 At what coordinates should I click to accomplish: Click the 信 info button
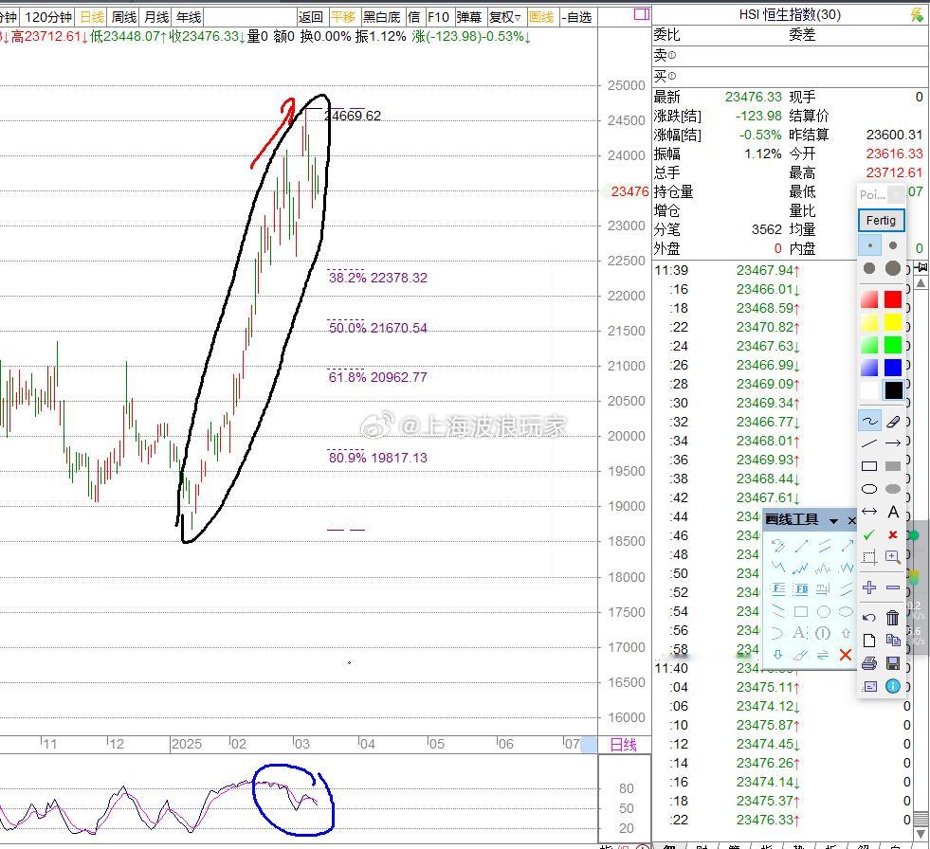pyautogui.click(x=414, y=17)
